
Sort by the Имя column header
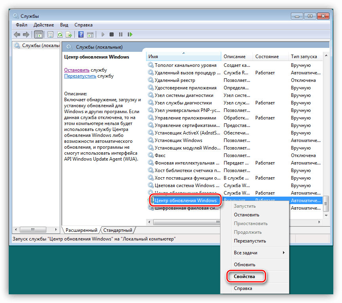183,57
